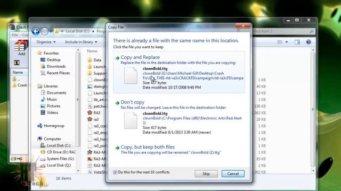
Task: Click the Don't copy green arrow
Action: pyautogui.click(x=117, y=103)
